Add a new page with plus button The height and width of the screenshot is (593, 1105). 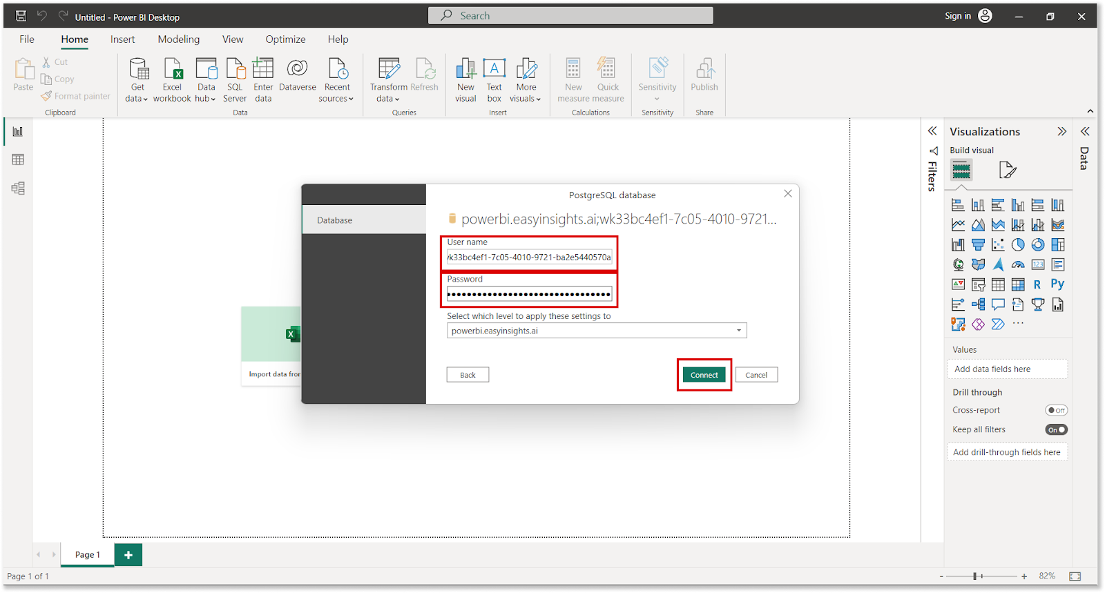pyautogui.click(x=128, y=554)
